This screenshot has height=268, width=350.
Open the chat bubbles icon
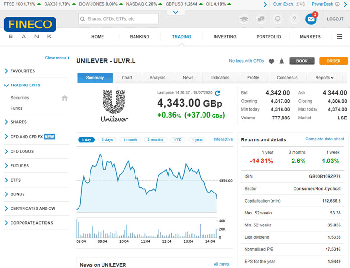point(261,19)
